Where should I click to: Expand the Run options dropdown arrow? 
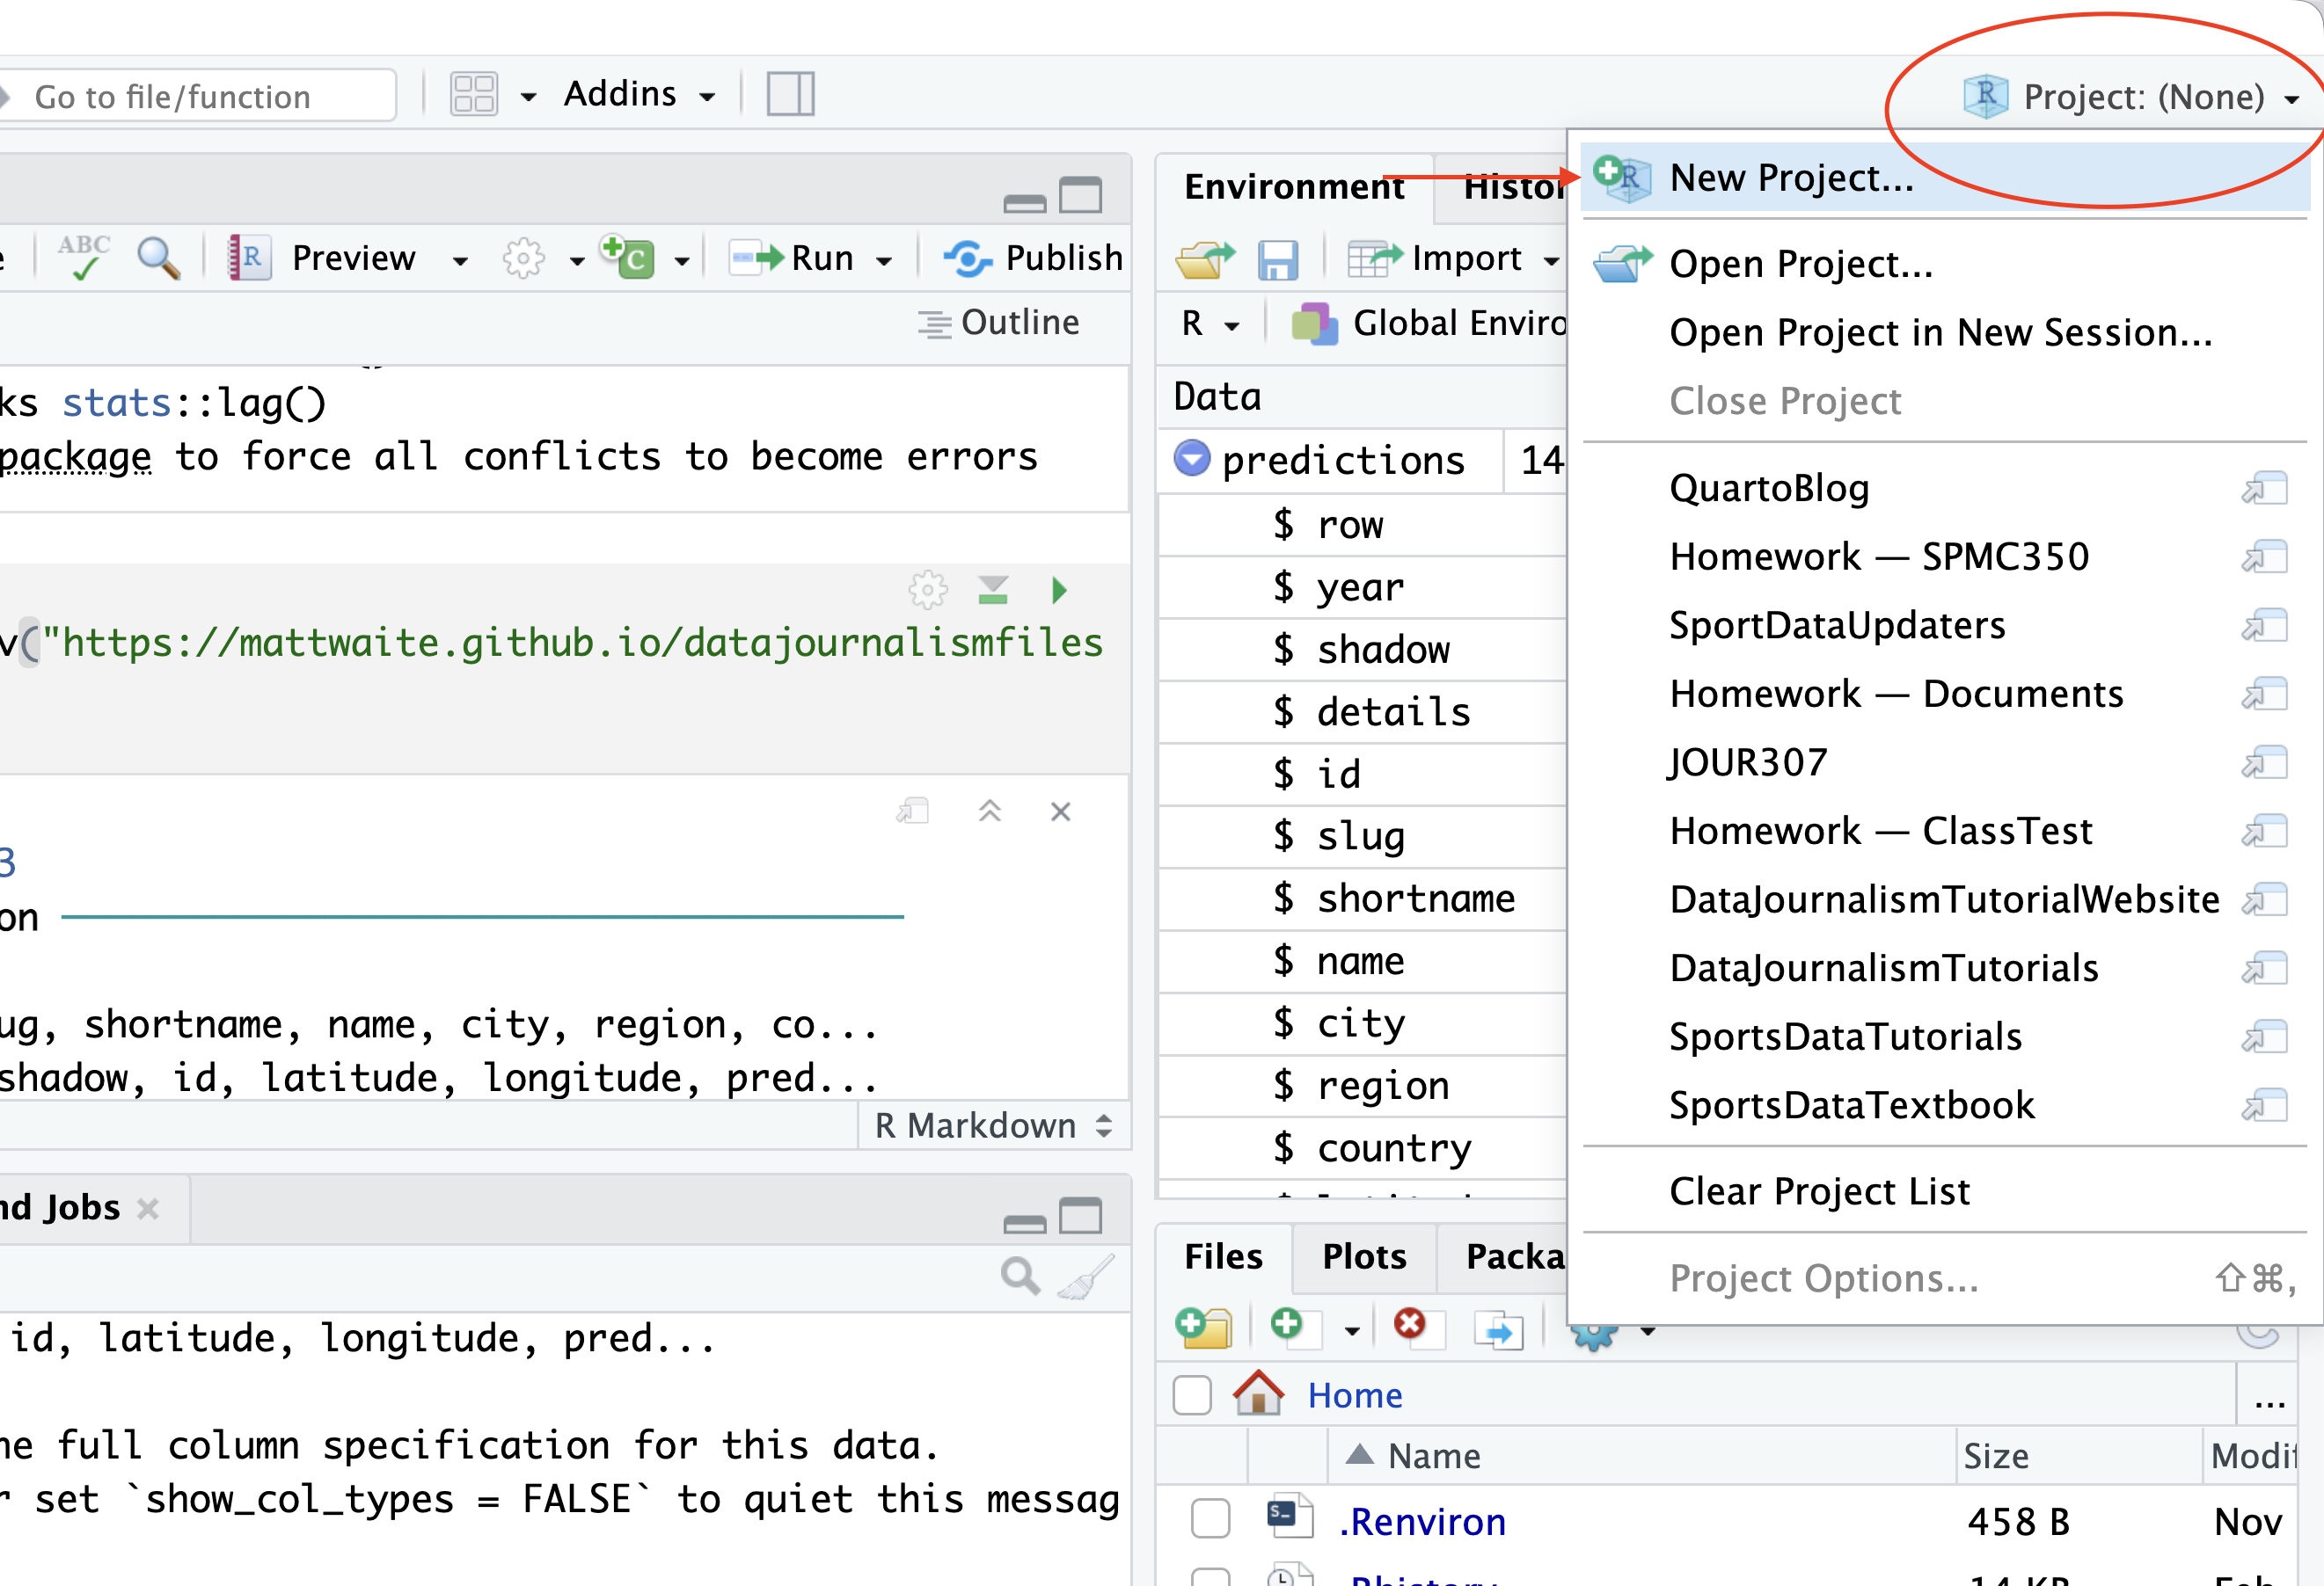[x=884, y=262]
